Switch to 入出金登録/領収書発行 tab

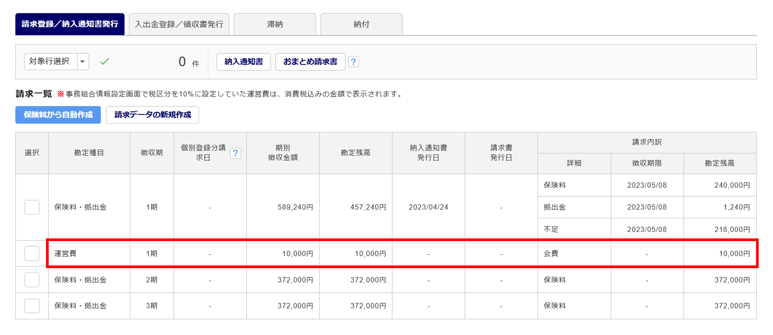click(x=179, y=24)
